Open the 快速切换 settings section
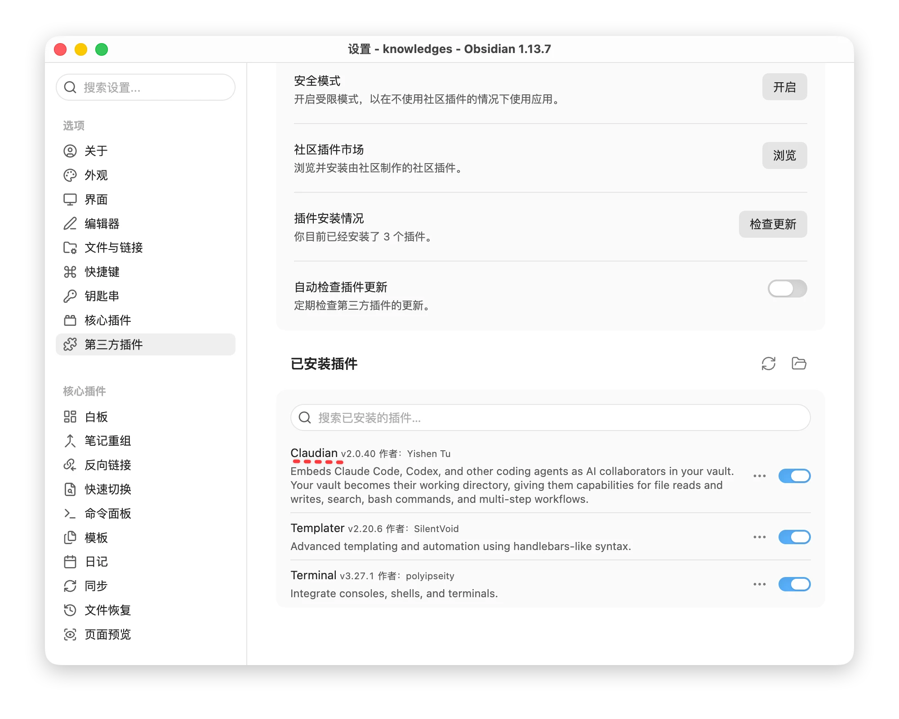Viewport: 899px width, 719px height. tap(146, 489)
